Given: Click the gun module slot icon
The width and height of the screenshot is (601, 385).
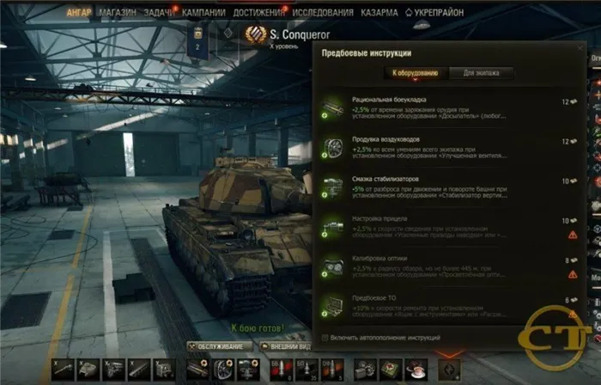Looking at the screenshot, I should (x=63, y=370).
